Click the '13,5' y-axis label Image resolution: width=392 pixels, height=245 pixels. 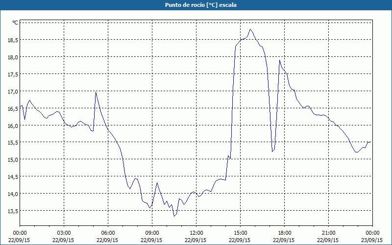13,211
